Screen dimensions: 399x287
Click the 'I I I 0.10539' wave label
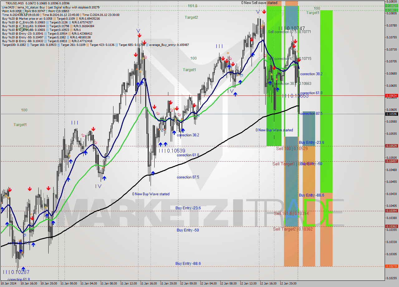[x=172, y=151]
